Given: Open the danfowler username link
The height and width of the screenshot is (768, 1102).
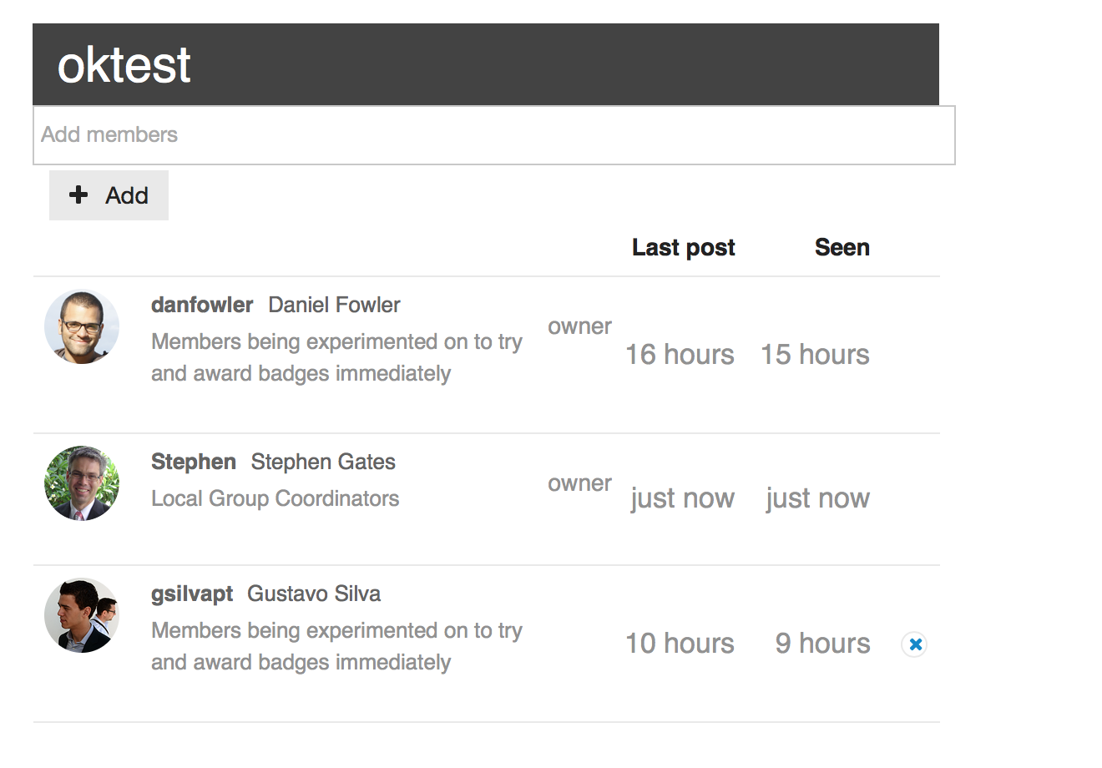Looking at the screenshot, I should point(201,306).
